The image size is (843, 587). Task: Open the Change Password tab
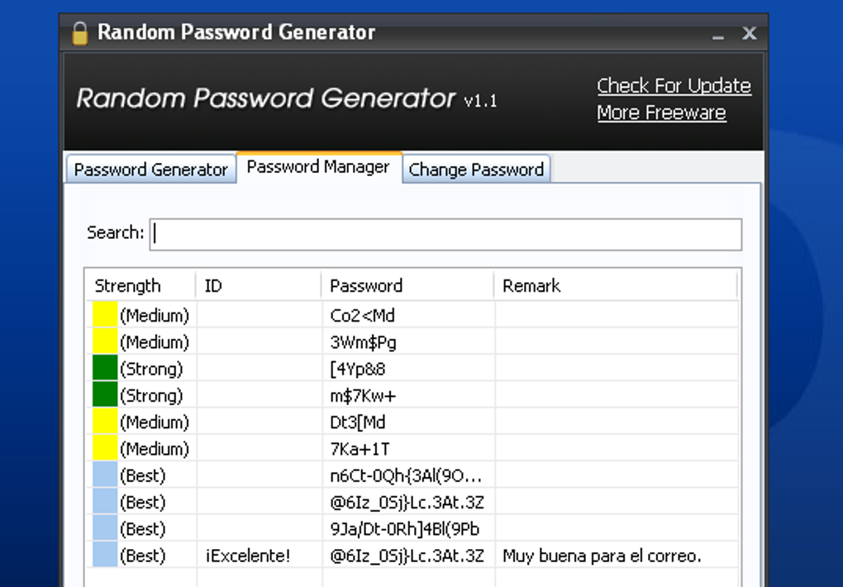point(476,169)
